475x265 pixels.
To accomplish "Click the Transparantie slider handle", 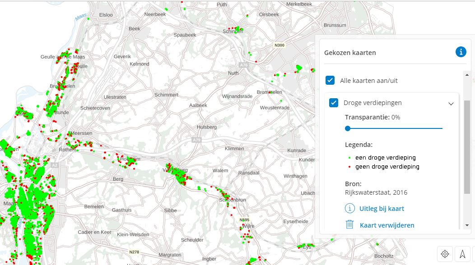I will (347, 128).
